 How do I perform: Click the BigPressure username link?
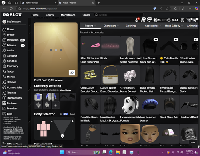click(x=14, y=22)
